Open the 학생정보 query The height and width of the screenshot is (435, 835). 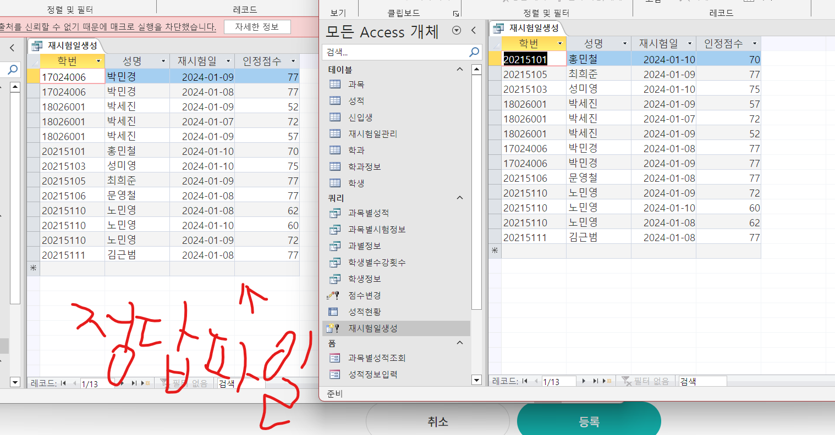click(364, 279)
